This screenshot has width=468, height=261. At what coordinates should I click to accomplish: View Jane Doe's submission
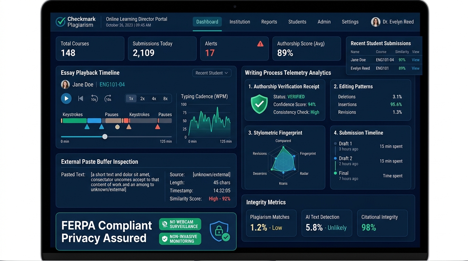click(x=416, y=60)
